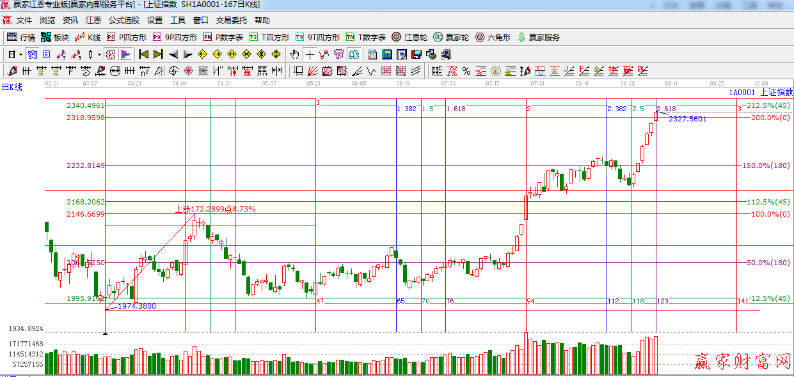
Task: Open the 江恩轮 (Gann wheel) tool
Action: coord(409,37)
